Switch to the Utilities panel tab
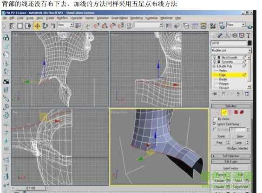The image size is (262, 193). (x=249, y=35)
